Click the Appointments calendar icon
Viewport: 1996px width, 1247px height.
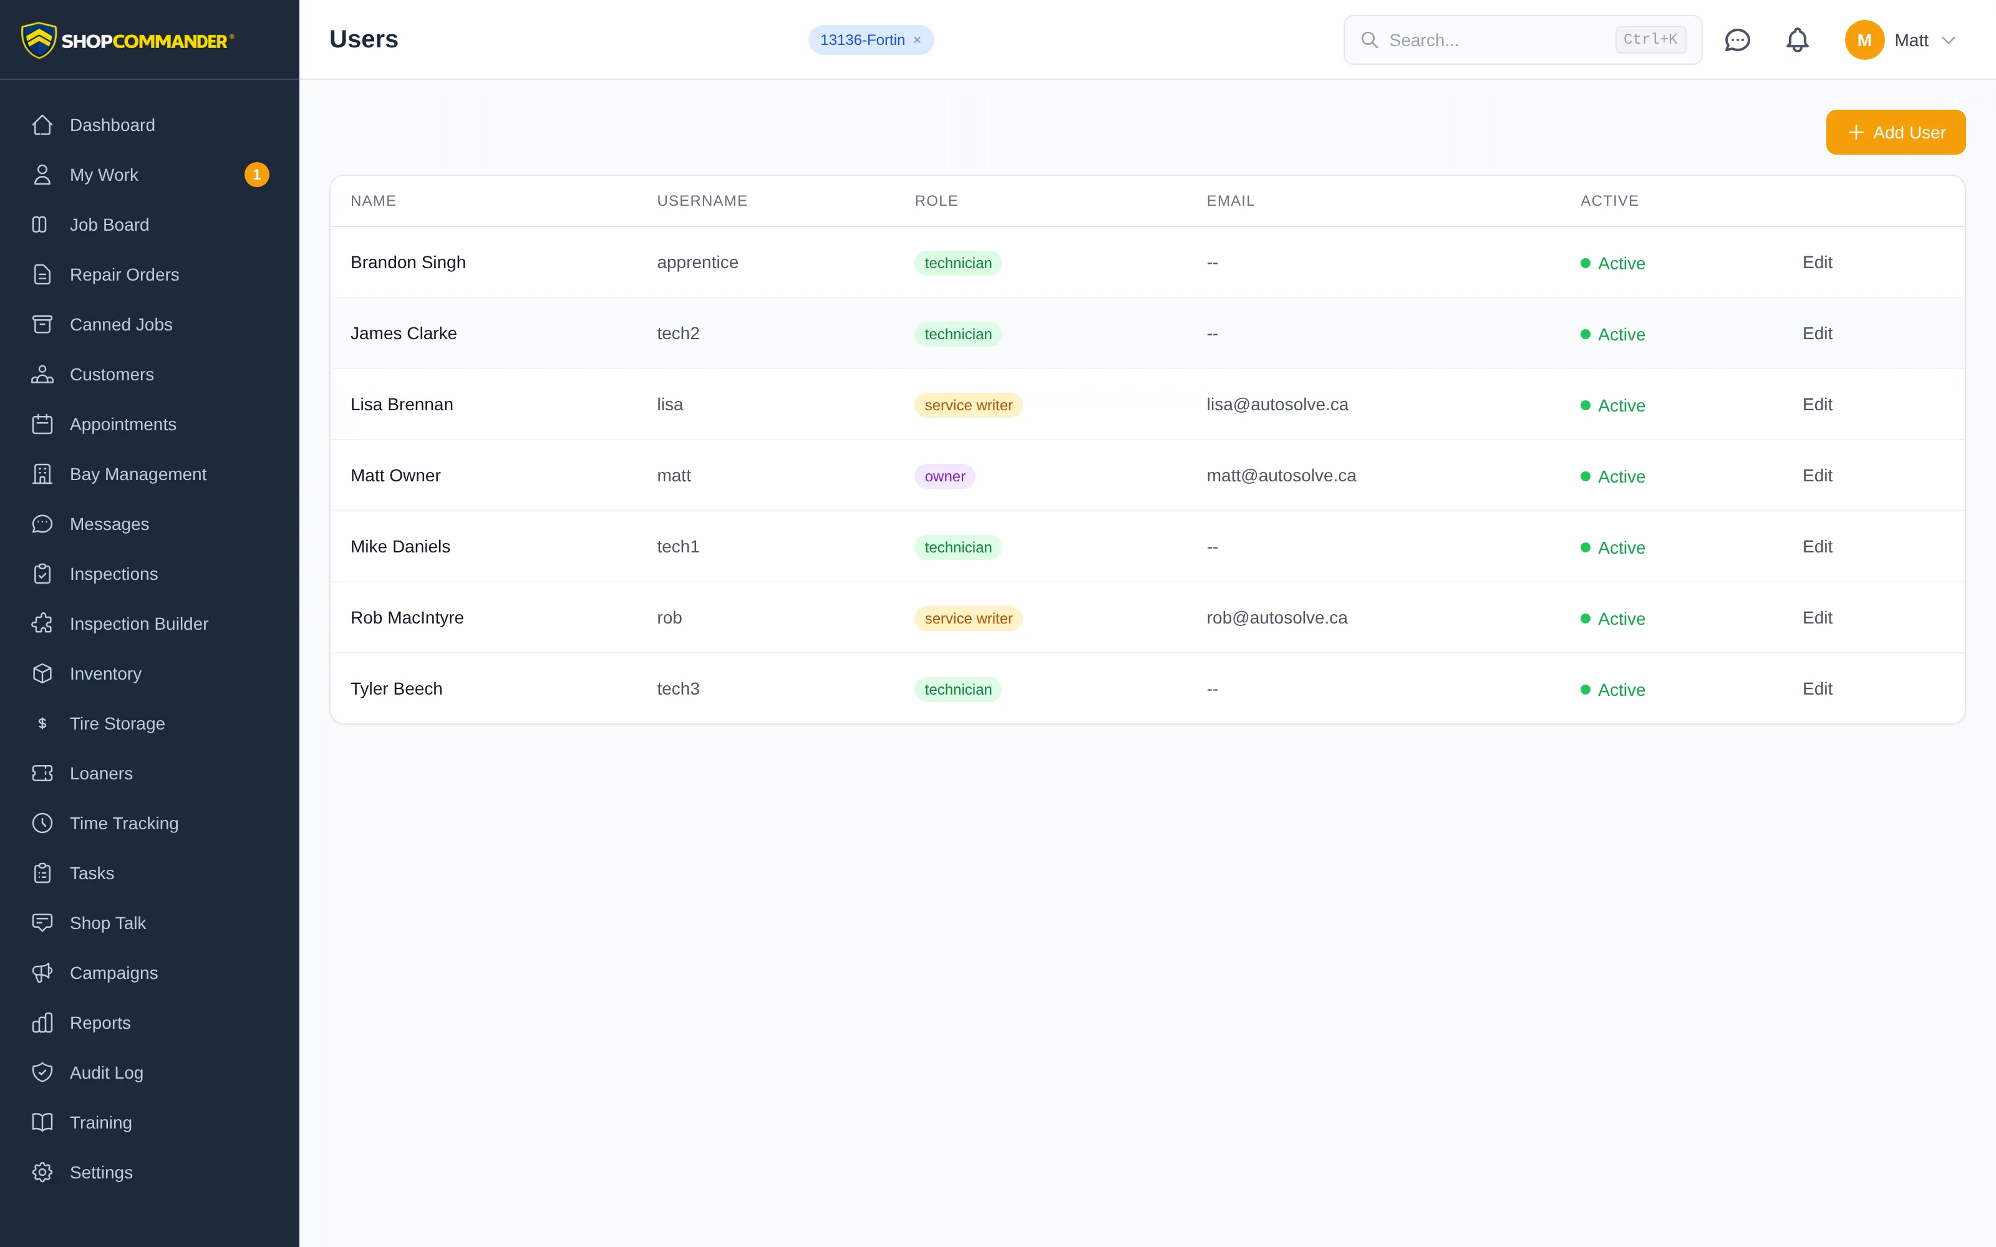(x=42, y=424)
